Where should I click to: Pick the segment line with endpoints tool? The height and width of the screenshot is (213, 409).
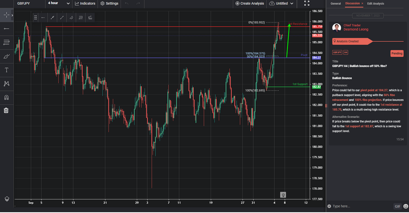click(52, 18)
